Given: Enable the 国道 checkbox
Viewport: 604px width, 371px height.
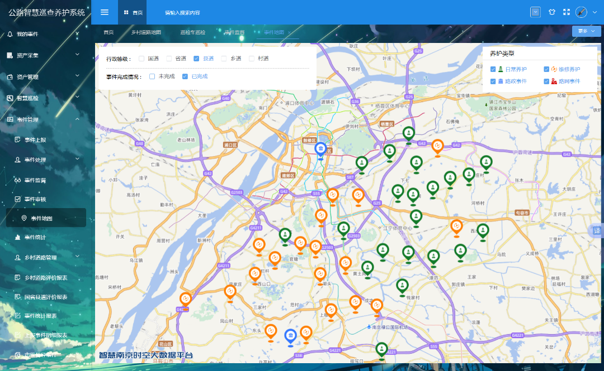Looking at the screenshot, I should coord(141,59).
